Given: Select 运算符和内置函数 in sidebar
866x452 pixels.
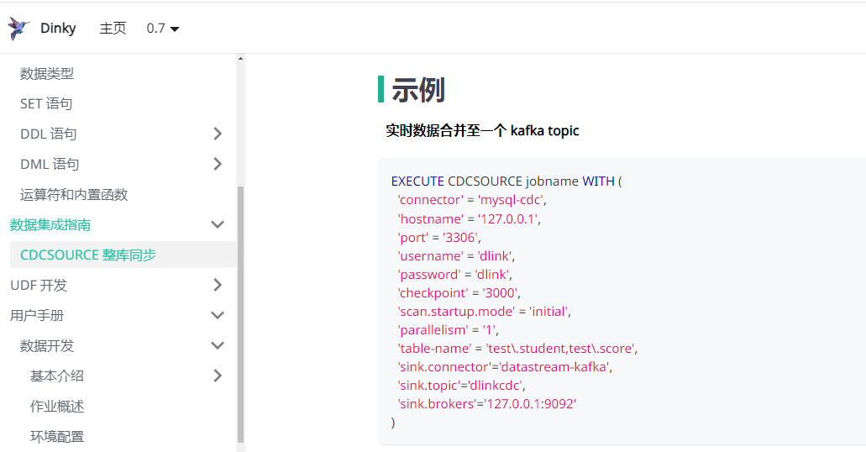Looking at the screenshot, I should pos(74,195).
